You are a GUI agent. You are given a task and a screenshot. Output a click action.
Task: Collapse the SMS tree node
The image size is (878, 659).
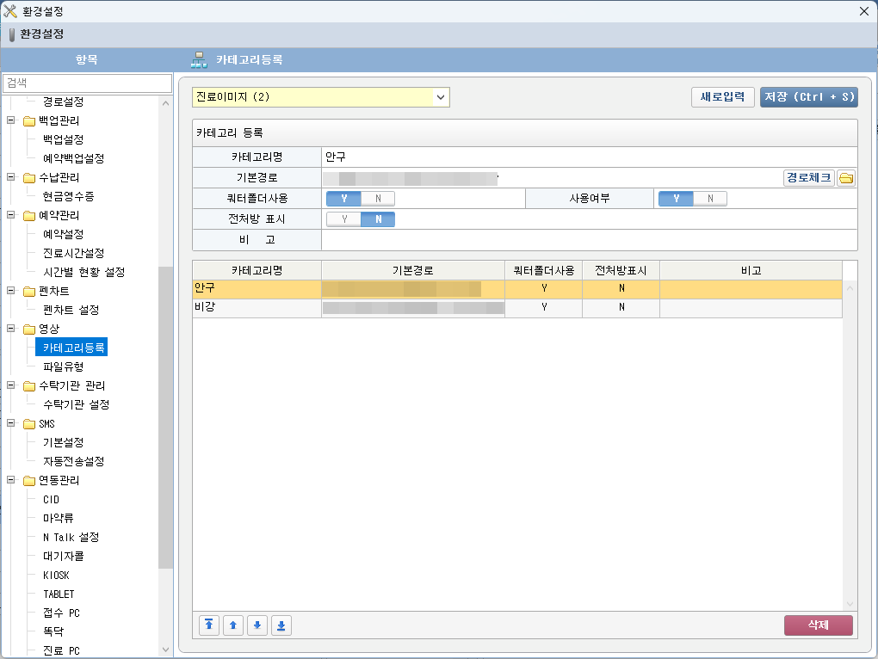[11, 423]
